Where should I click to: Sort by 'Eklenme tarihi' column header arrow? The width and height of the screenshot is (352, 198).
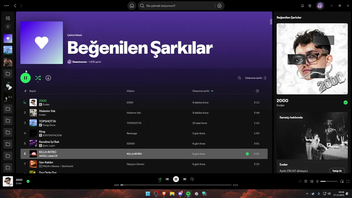(x=203, y=91)
